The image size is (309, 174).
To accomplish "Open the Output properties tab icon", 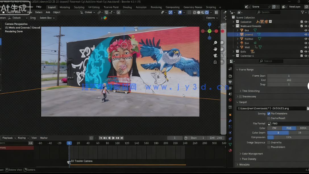I will point(230,82).
